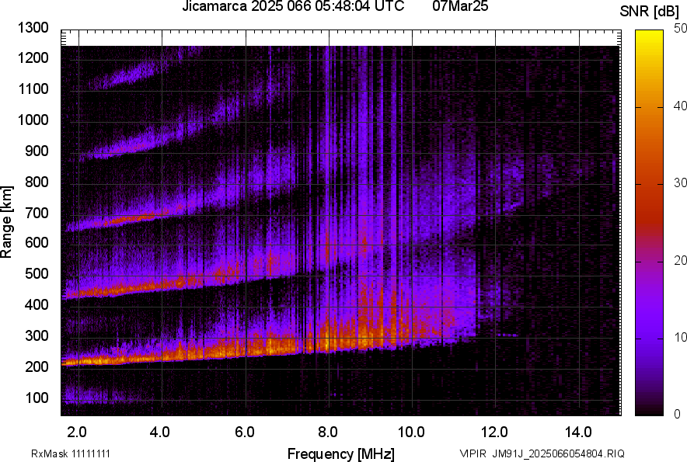Click the 100 tick on the range axis
This screenshot has height=462, width=687.
[37, 398]
